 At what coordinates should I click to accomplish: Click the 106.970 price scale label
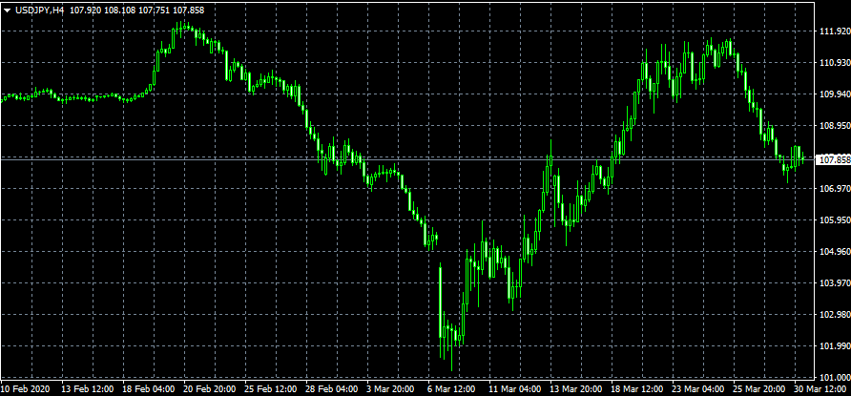[x=834, y=189]
